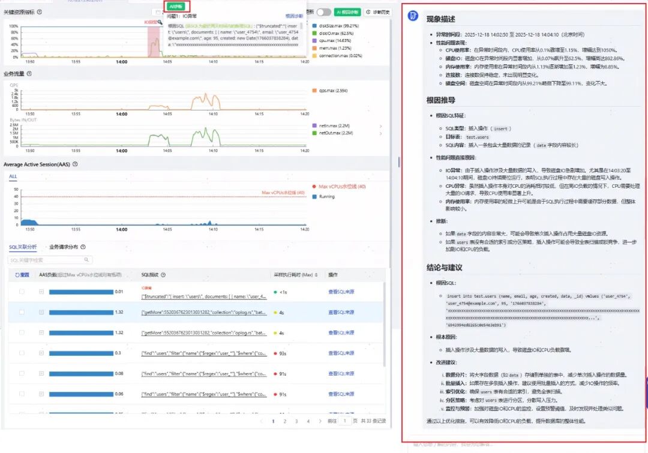Switch to the SQL关联分析 tab
Image resolution: width=648 pixels, height=453 pixels.
point(23,247)
